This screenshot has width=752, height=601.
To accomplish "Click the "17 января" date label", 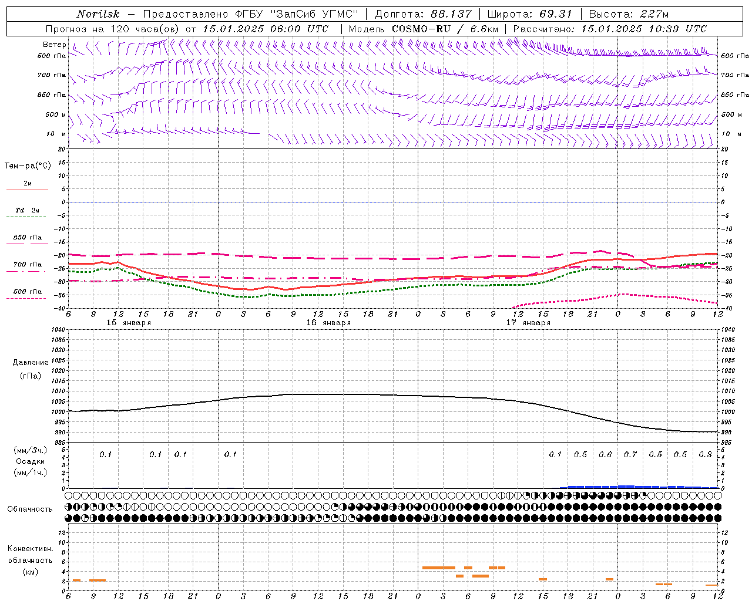I will 528,323.
